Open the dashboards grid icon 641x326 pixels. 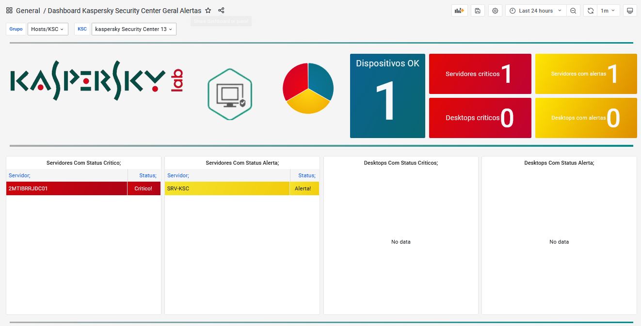tap(9, 10)
